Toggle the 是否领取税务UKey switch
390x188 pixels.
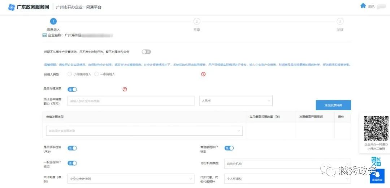(x=72, y=148)
